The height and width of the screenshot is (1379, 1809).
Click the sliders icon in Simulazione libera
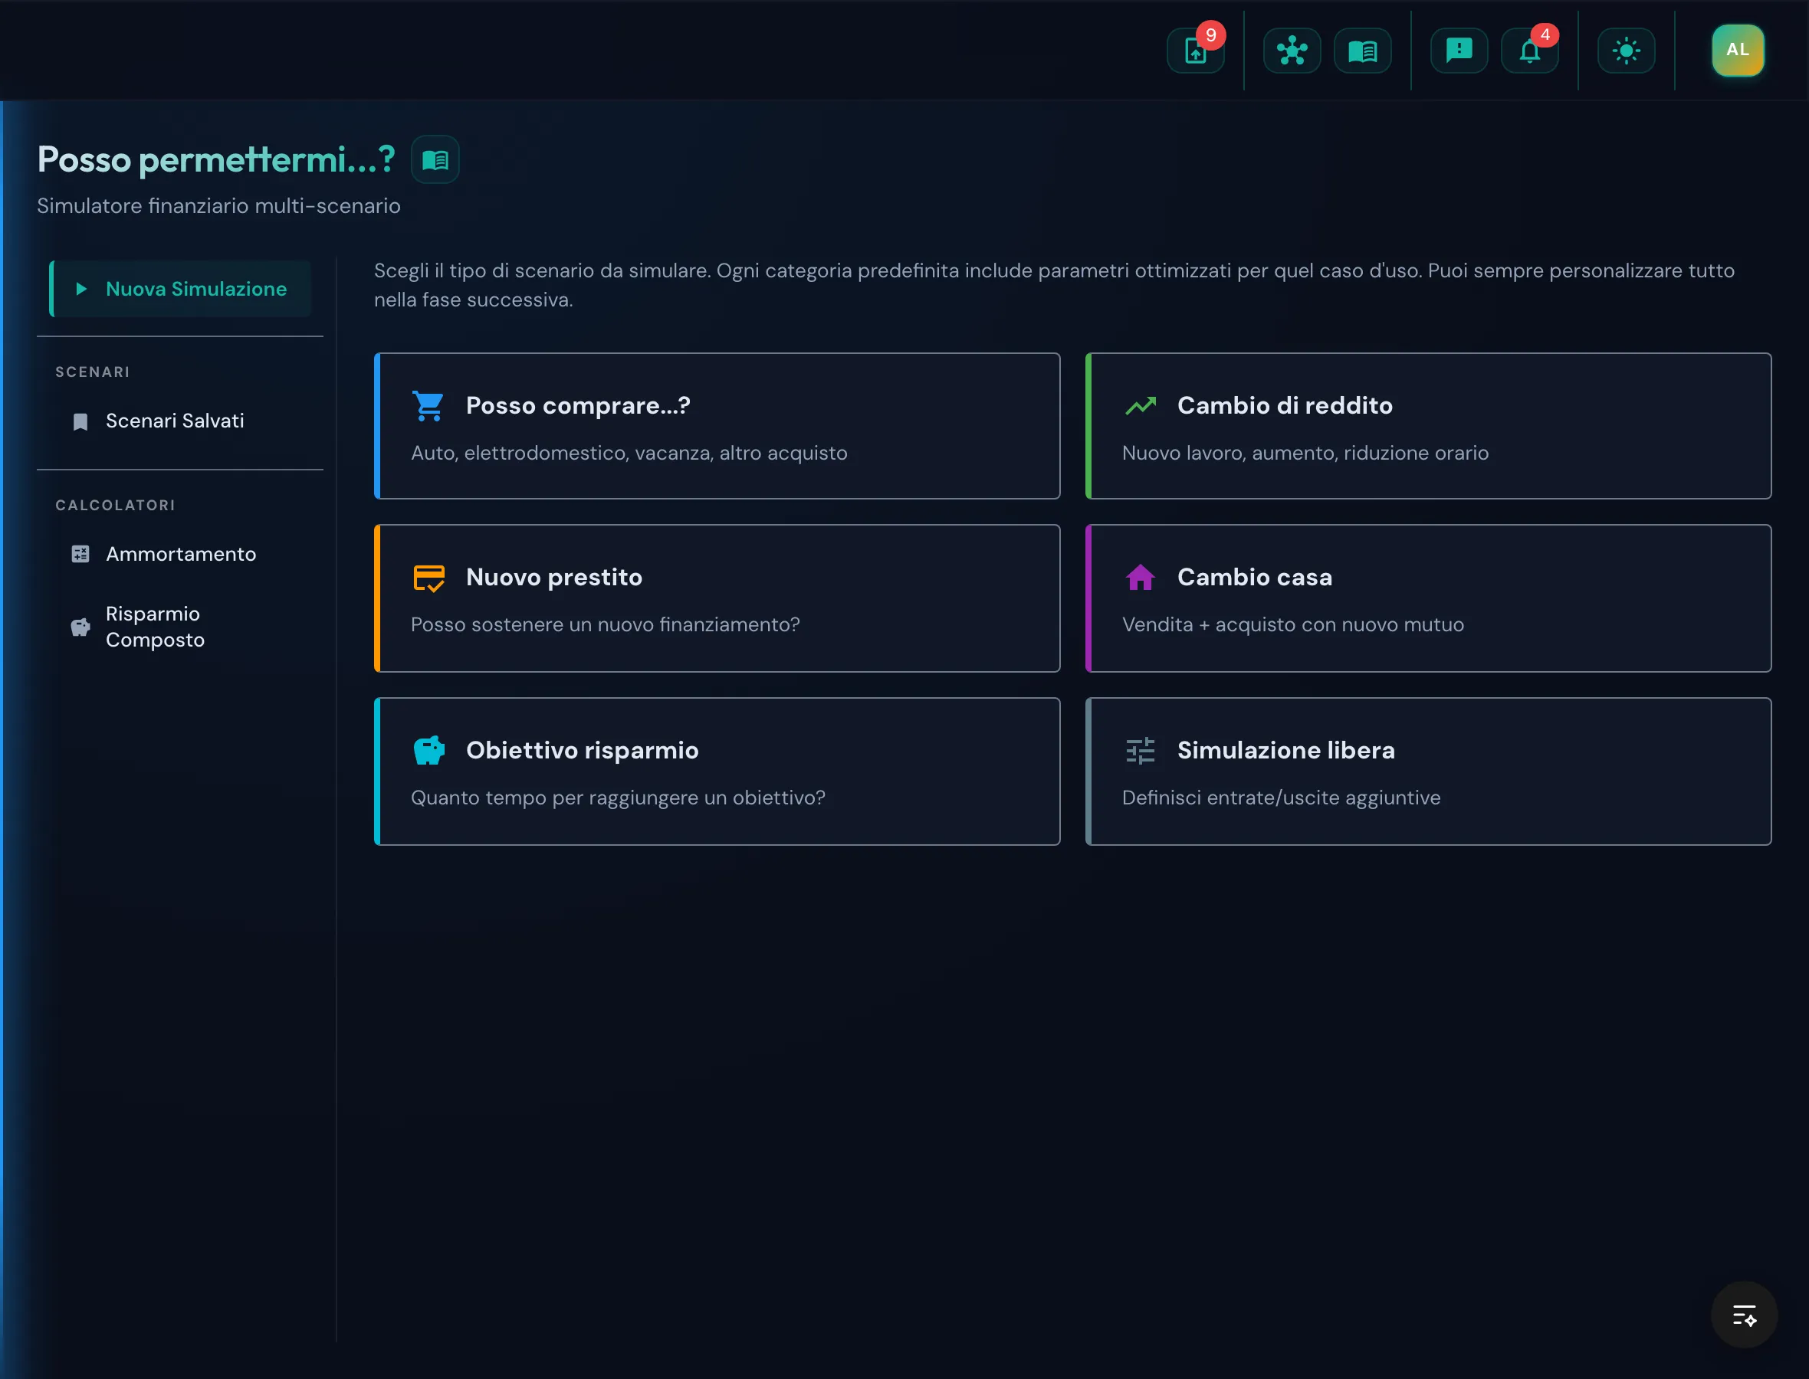(x=1140, y=750)
